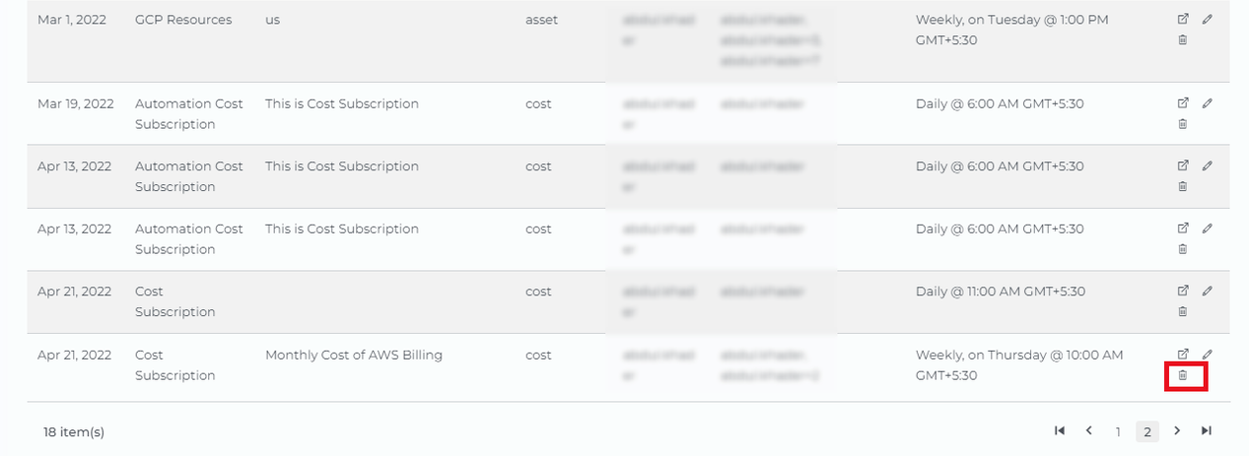The height and width of the screenshot is (456, 1249).
Task: Jump to the last page of results
Action: (x=1206, y=430)
